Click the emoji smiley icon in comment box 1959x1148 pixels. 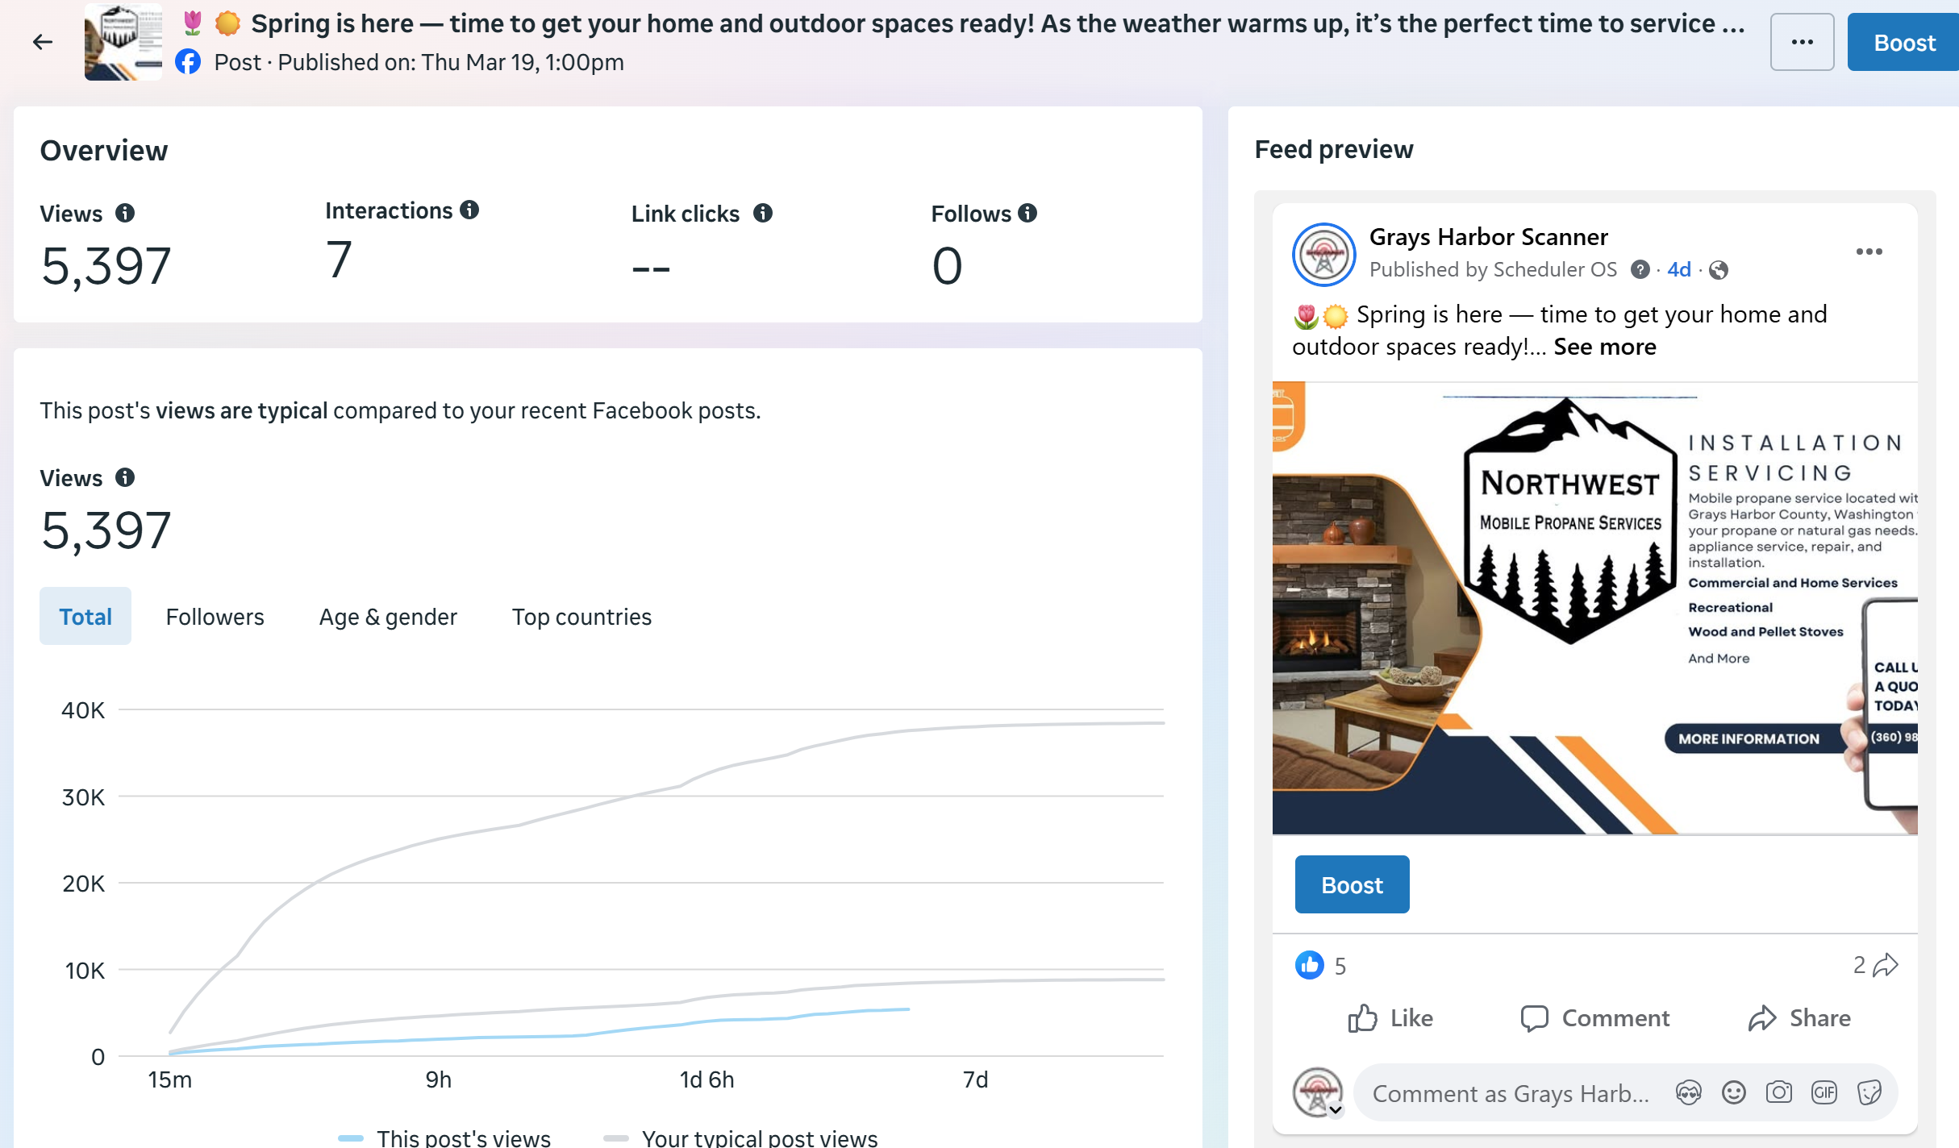tap(1734, 1092)
